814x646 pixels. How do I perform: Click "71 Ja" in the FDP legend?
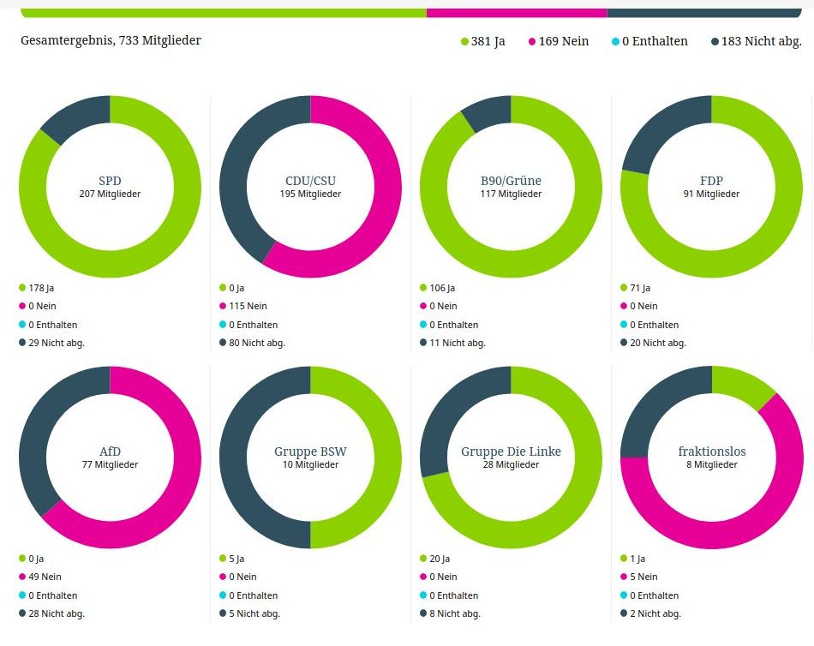pyautogui.click(x=635, y=288)
